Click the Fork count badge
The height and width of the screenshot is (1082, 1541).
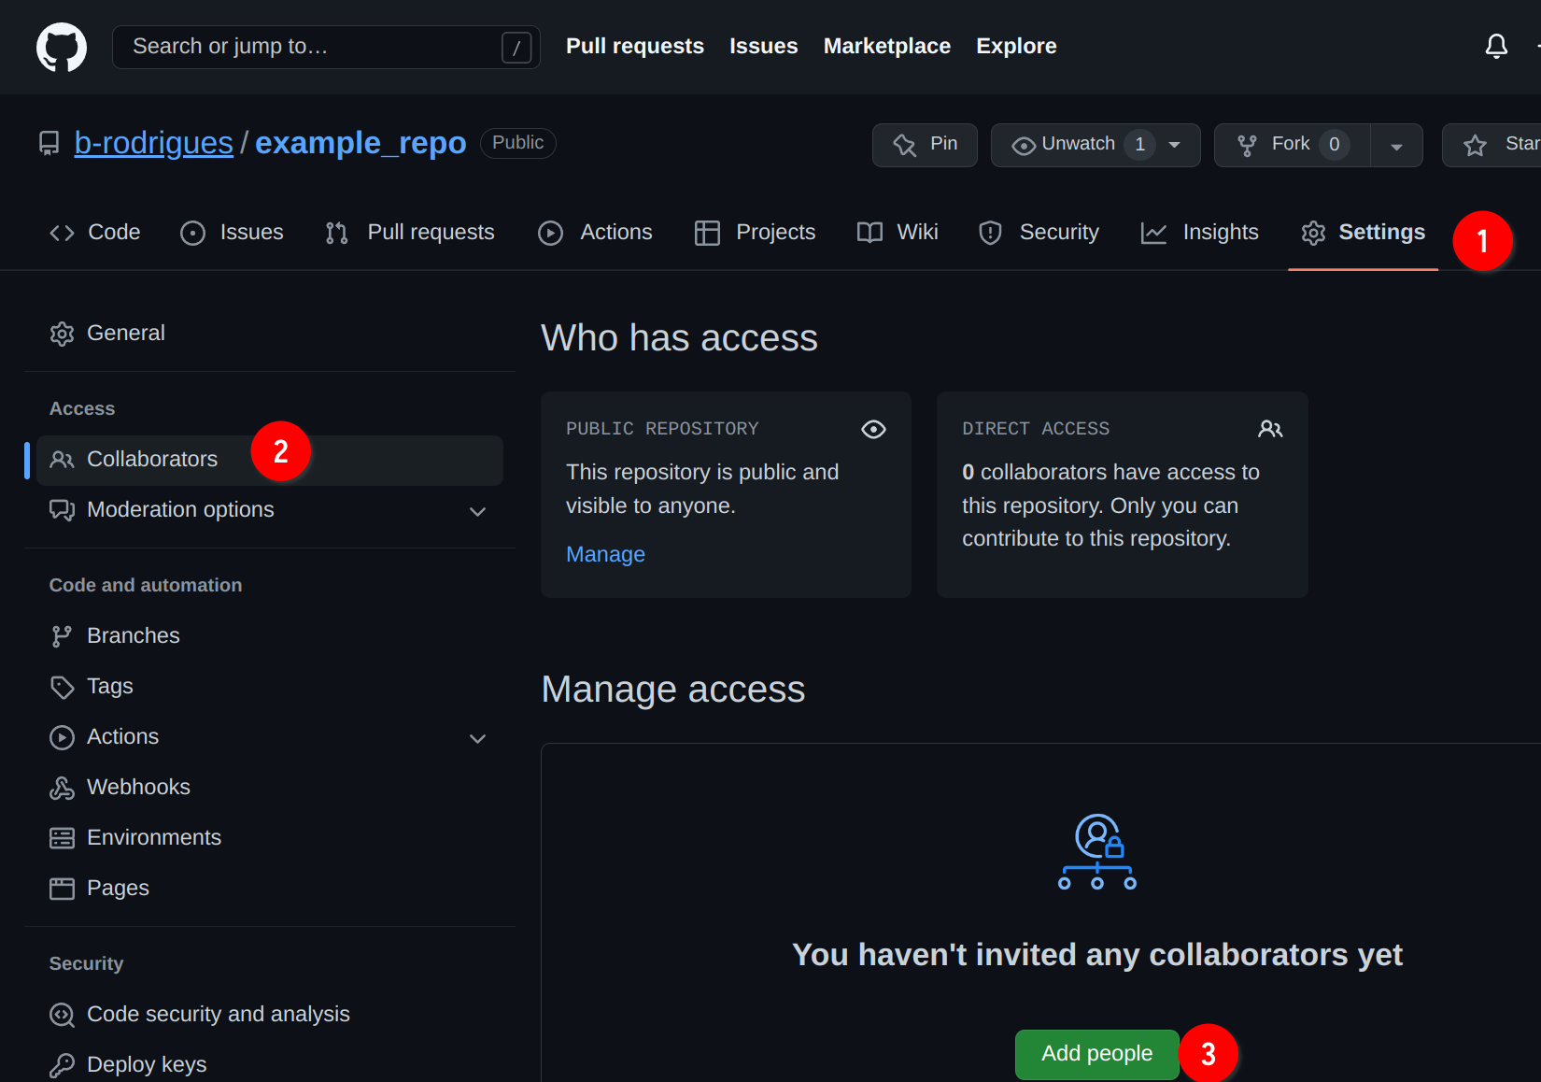coord(1335,145)
